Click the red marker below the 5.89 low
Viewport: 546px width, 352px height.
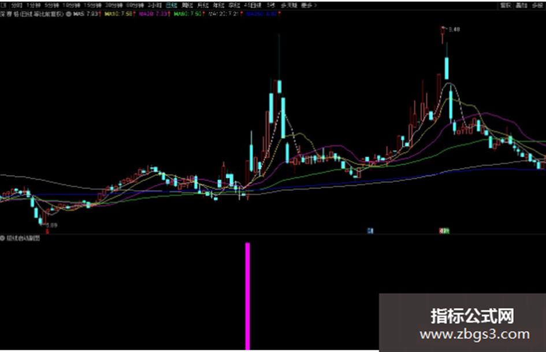pyautogui.click(x=47, y=231)
